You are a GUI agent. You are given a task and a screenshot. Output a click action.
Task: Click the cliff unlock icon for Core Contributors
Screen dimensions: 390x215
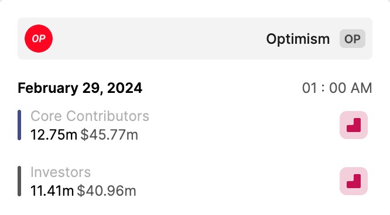click(354, 125)
